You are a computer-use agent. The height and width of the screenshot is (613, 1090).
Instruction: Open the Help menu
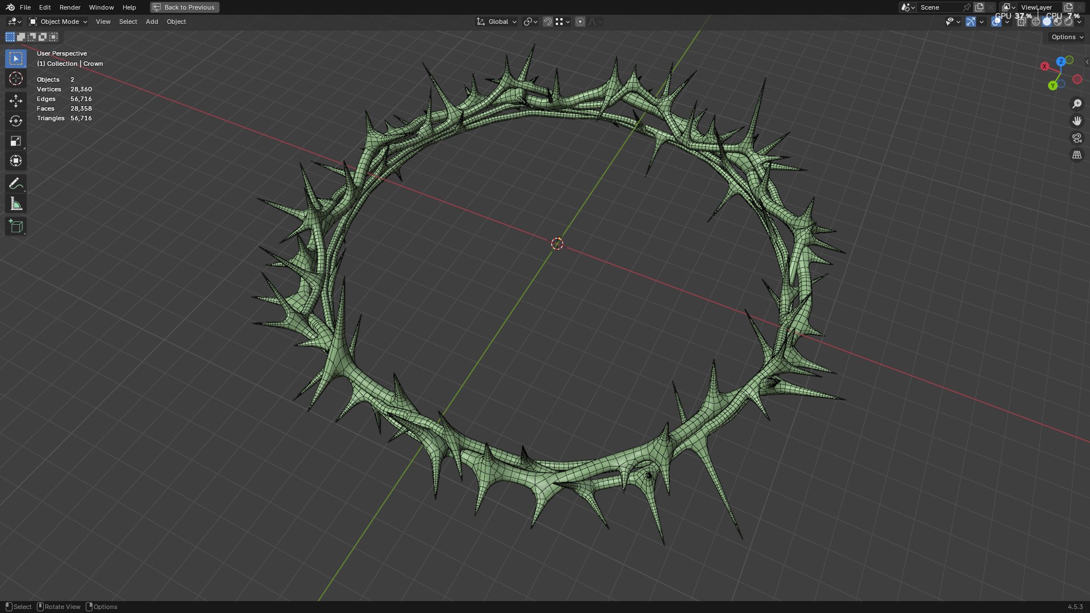129,7
